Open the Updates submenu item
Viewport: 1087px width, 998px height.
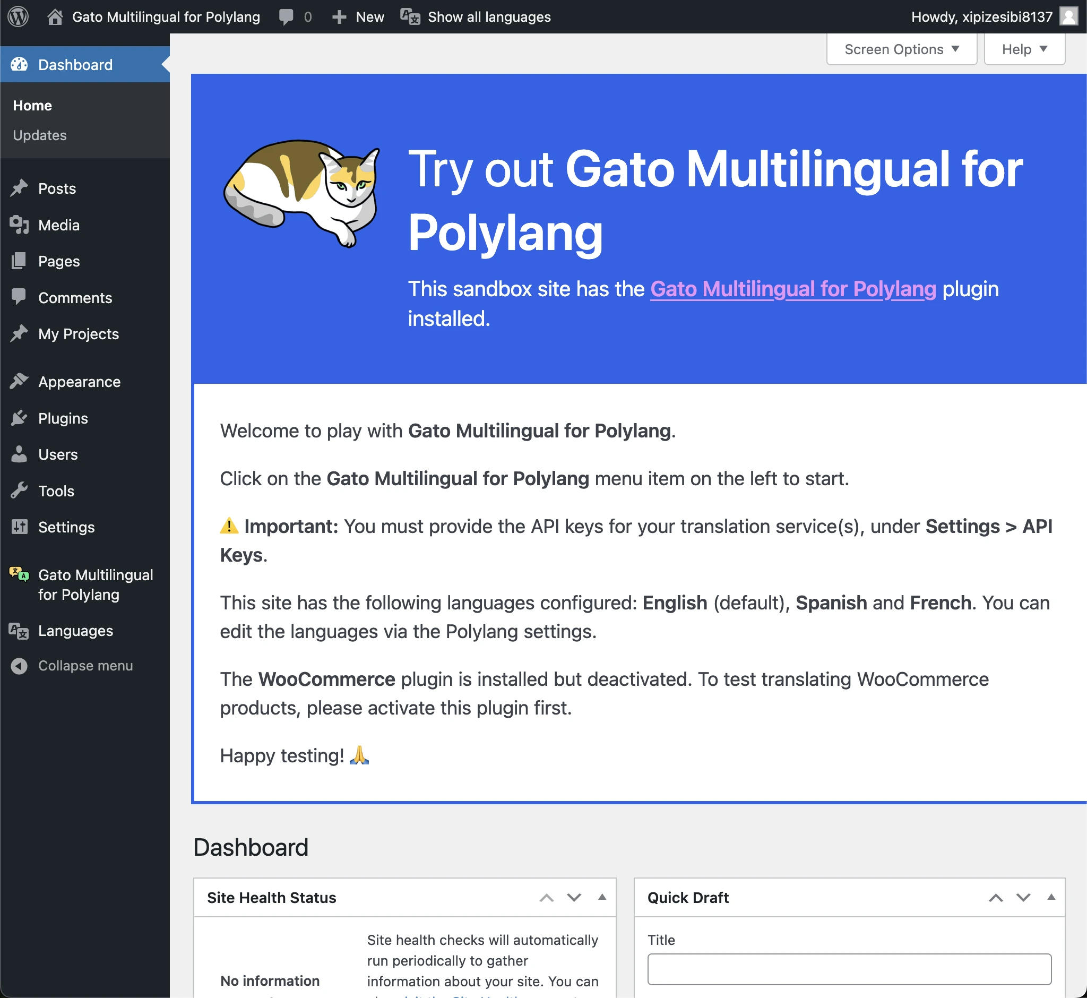pyautogui.click(x=39, y=135)
